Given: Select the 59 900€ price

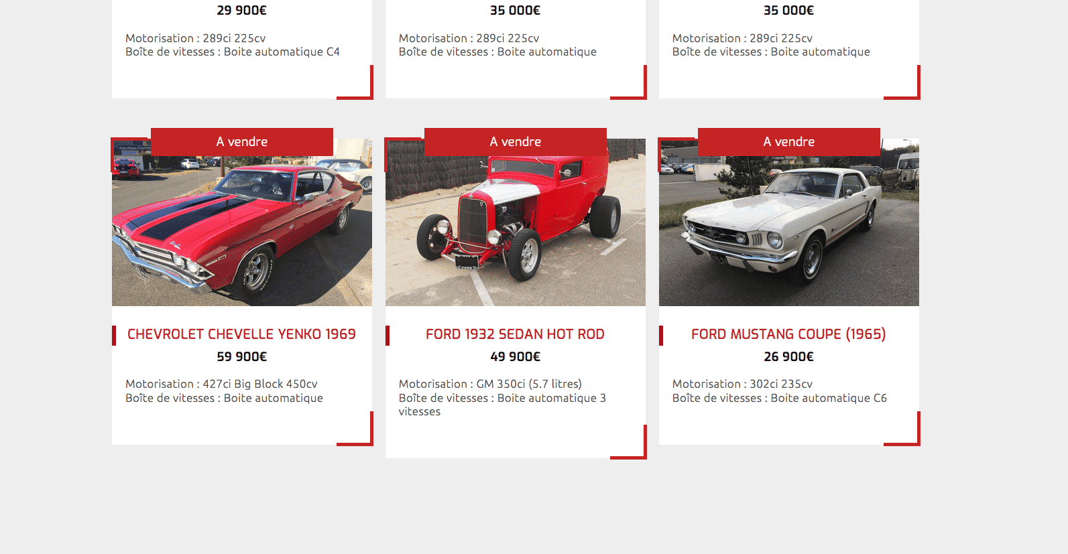Looking at the screenshot, I should click(241, 357).
